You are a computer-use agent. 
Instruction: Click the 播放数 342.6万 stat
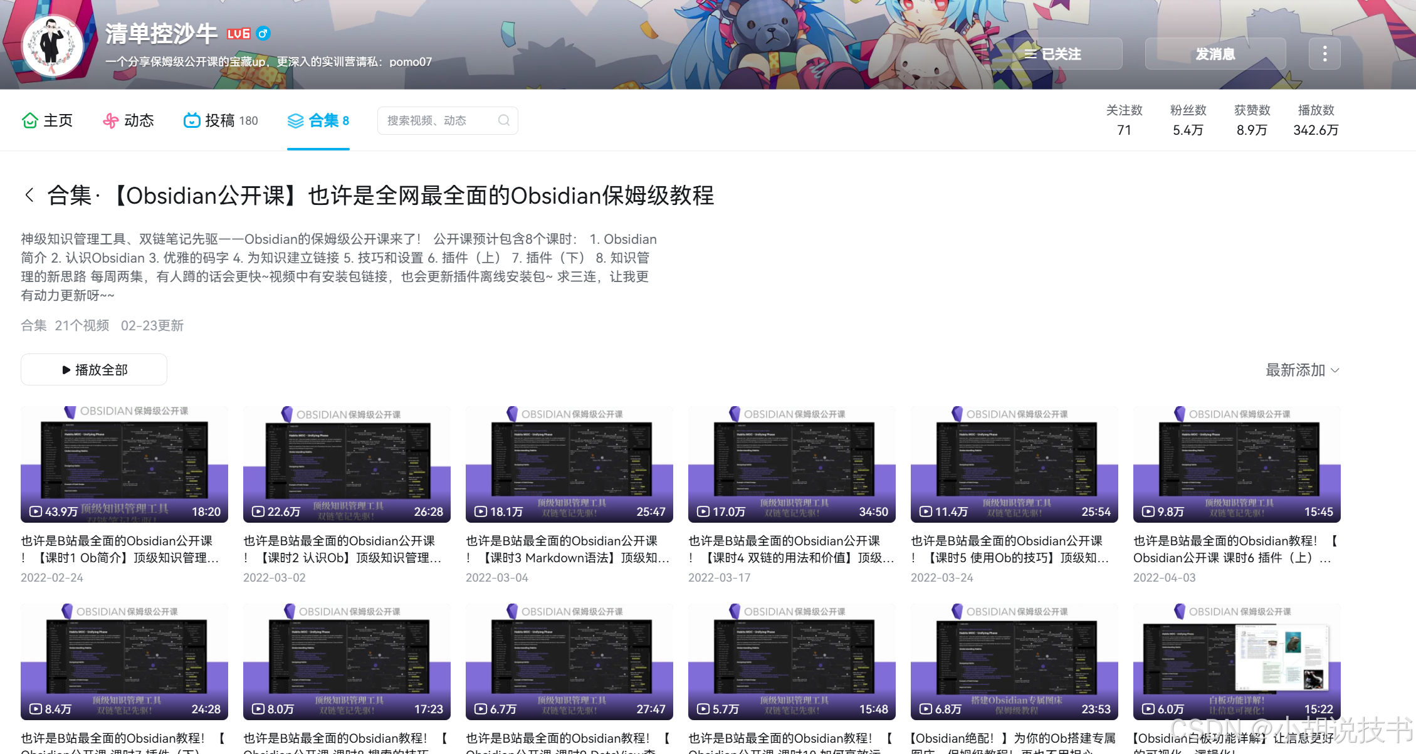point(1316,120)
